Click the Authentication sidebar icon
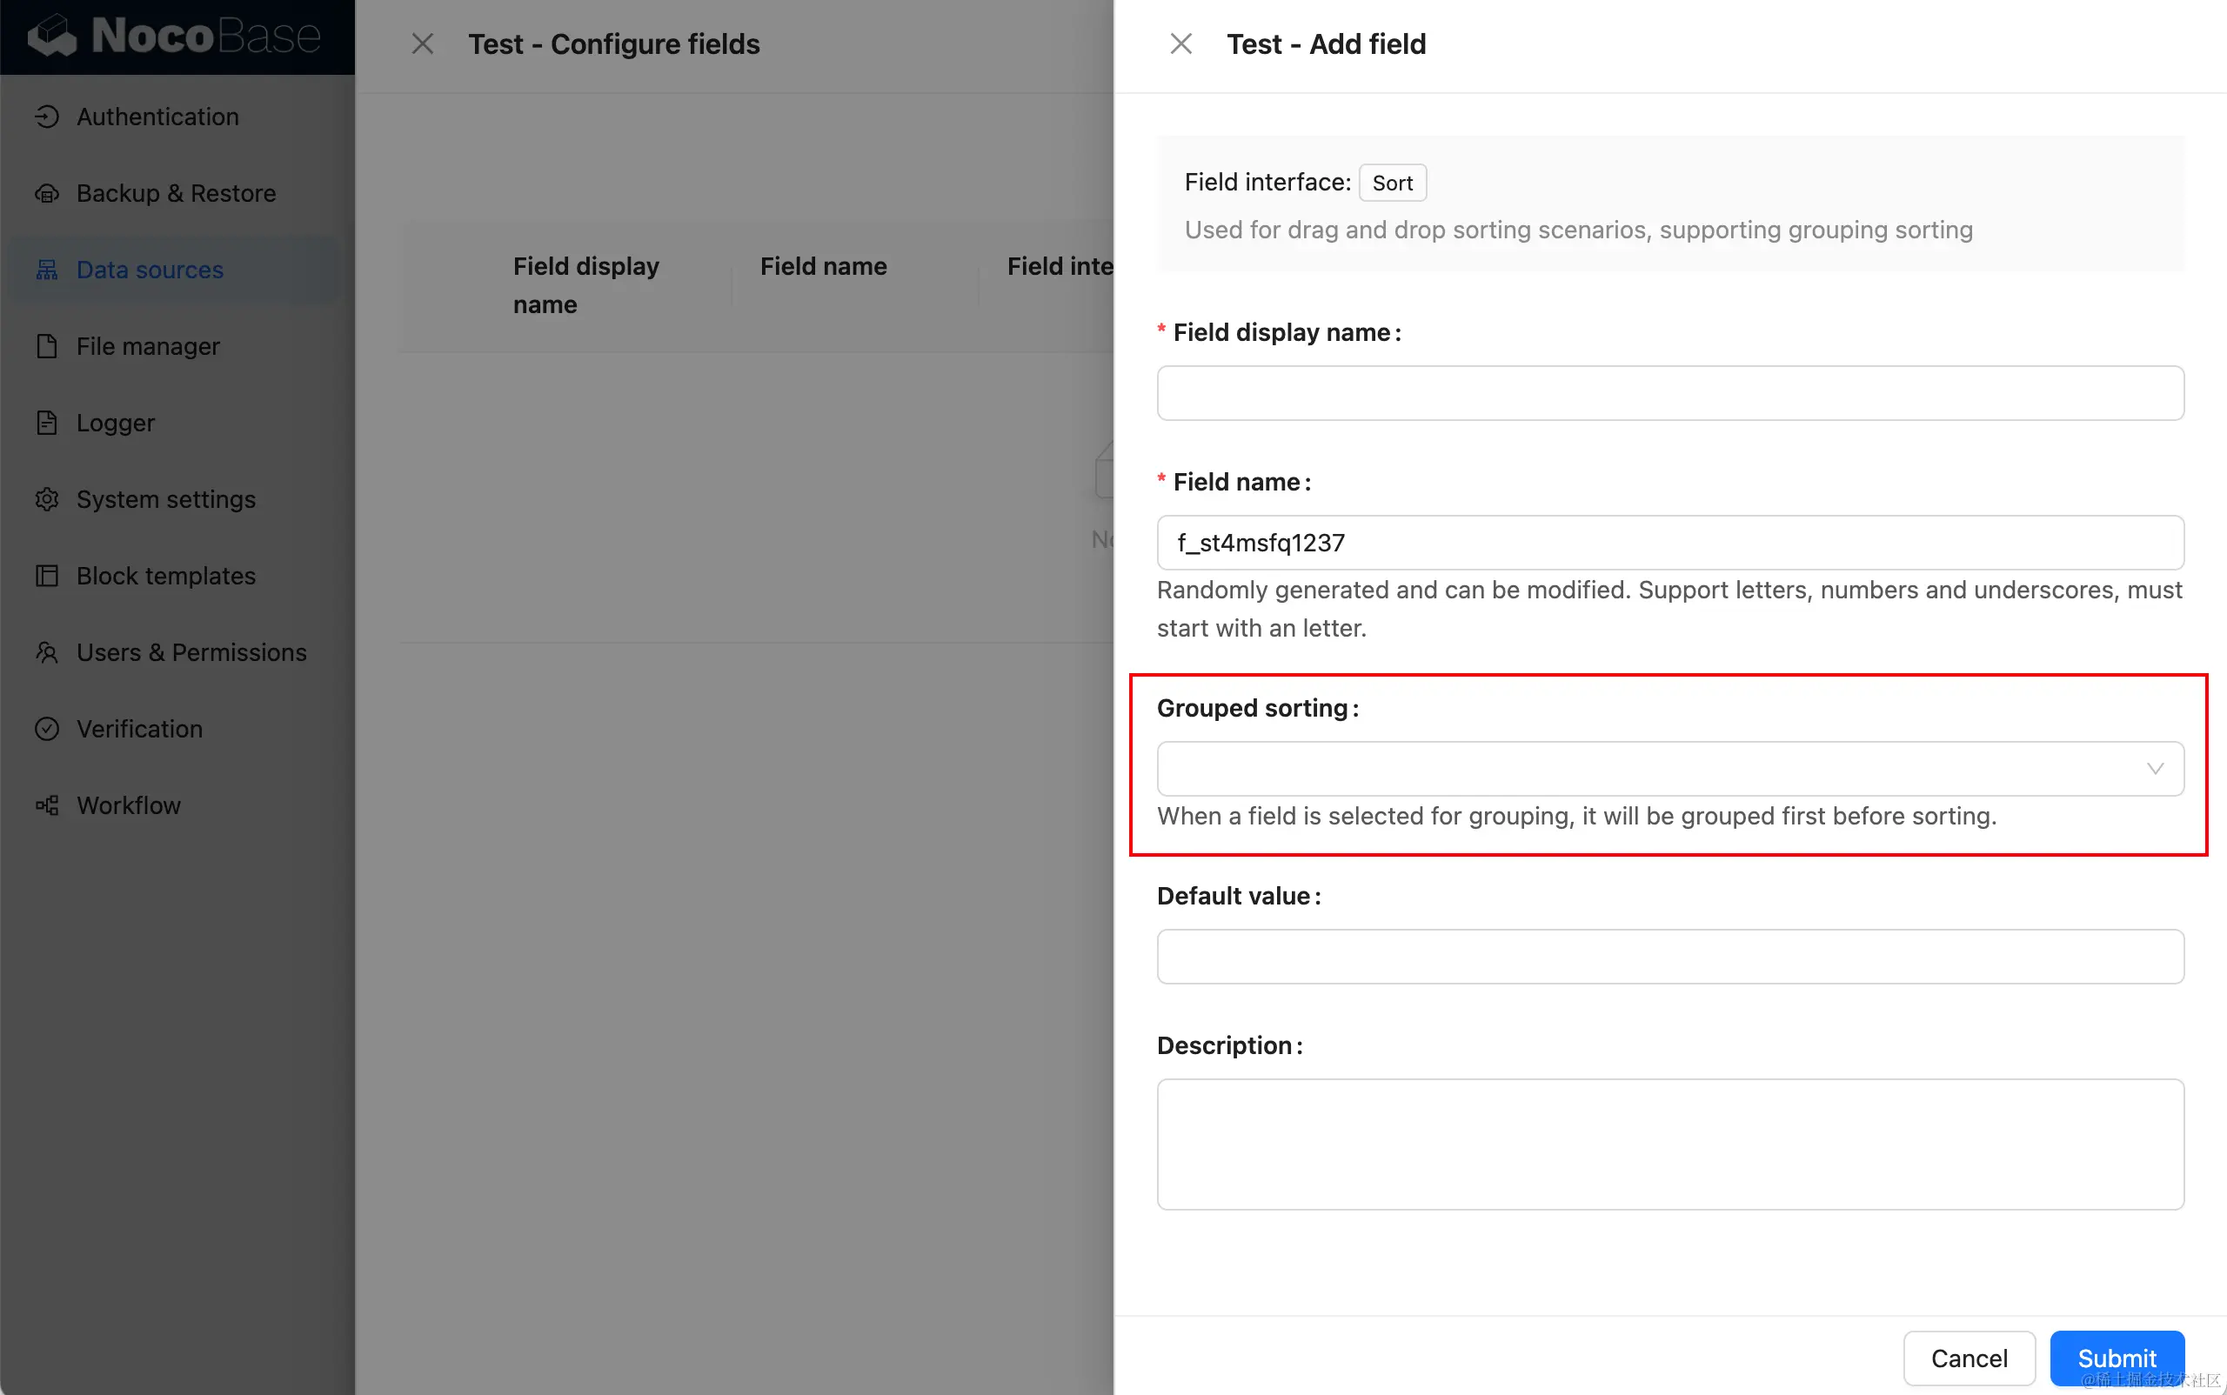 pyautogui.click(x=46, y=117)
